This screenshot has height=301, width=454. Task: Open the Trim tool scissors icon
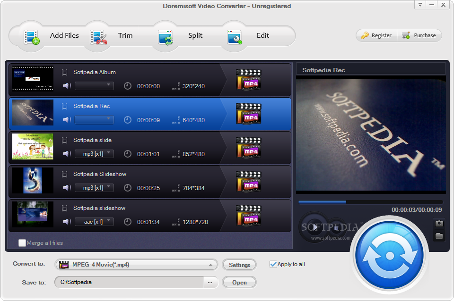click(x=98, y=37)
